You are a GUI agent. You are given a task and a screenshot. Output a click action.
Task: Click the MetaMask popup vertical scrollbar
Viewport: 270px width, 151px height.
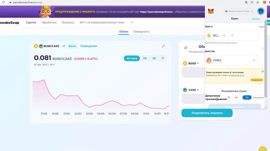265,58
